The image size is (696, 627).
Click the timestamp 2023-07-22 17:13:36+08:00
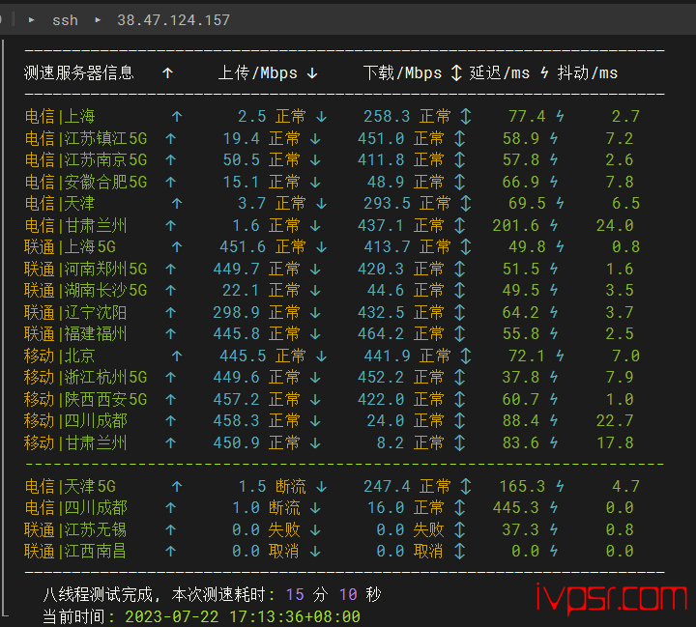(x=243, y=616)
